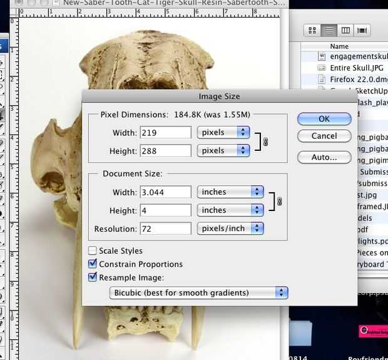
Task: Click the horizontal ruler in Photoshop
Action: [150, 13]
